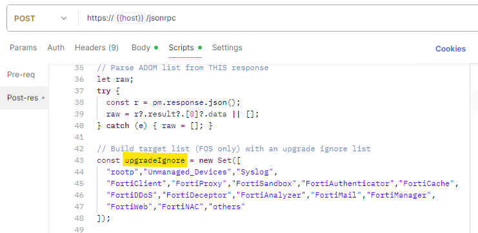Click the comment "Parse ADOM list from THIS response"
This screenshot has width=478, height=233.
(x=183, y=68)
